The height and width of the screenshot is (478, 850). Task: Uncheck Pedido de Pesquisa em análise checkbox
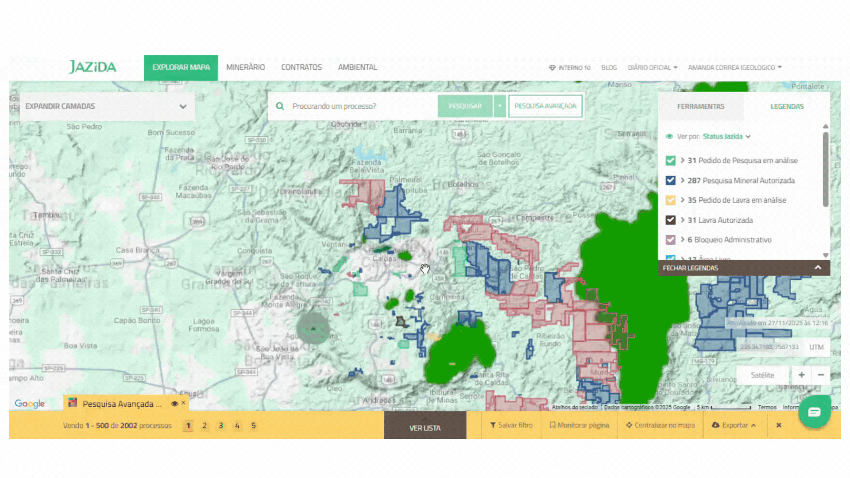click(x=670, y=161)
